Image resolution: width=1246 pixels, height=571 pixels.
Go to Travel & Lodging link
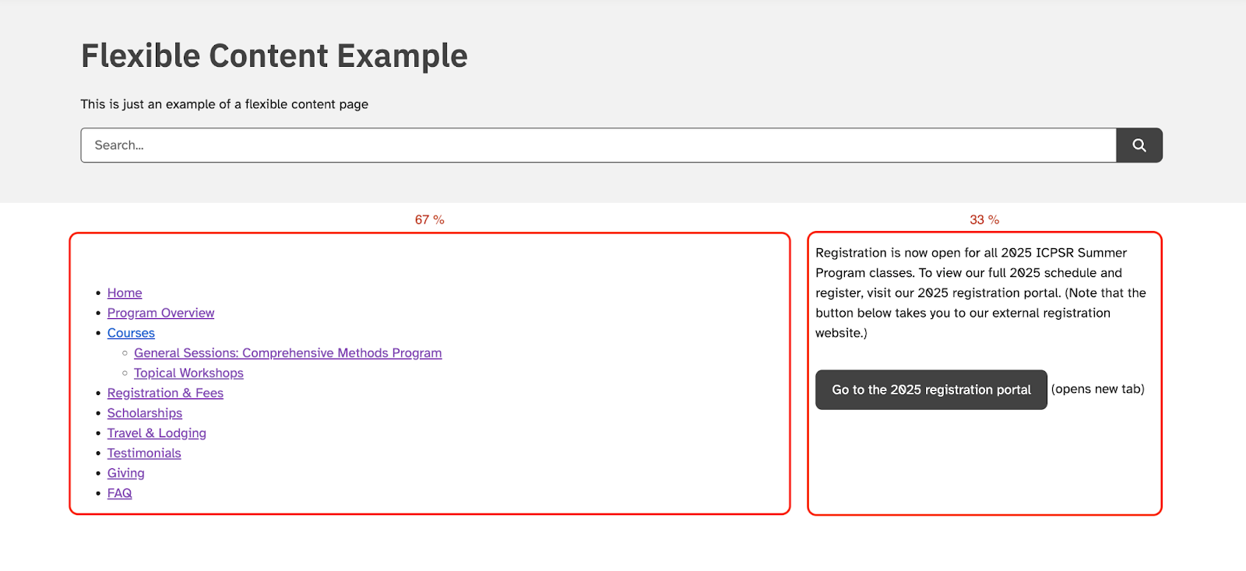pyautogui.click(x=157, y=433)
